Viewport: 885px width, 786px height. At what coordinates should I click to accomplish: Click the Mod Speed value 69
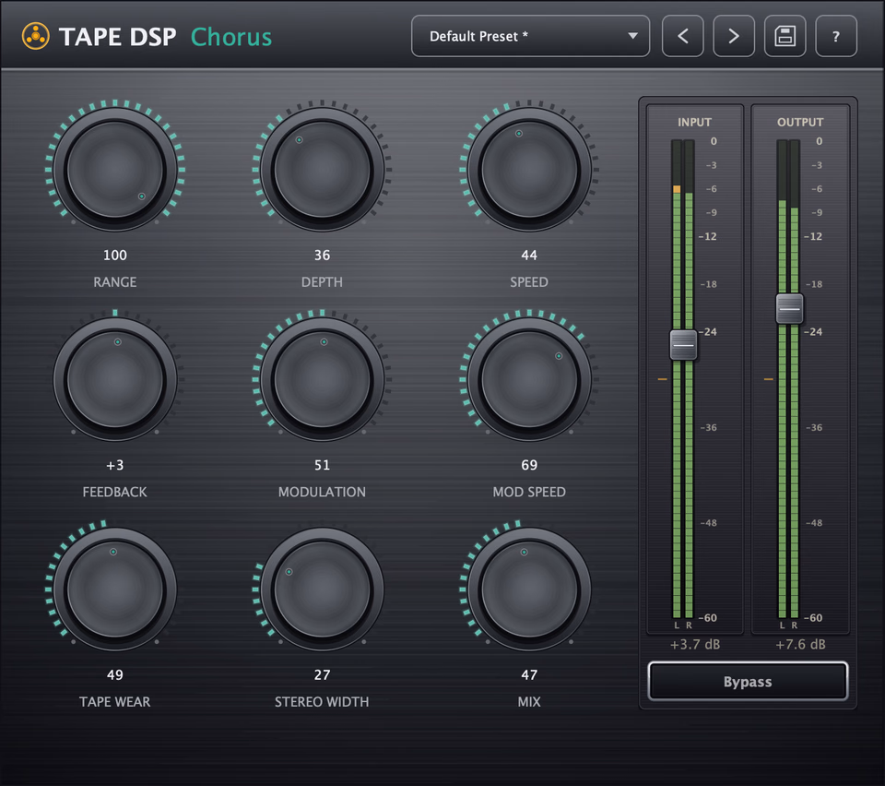point(529,465)
